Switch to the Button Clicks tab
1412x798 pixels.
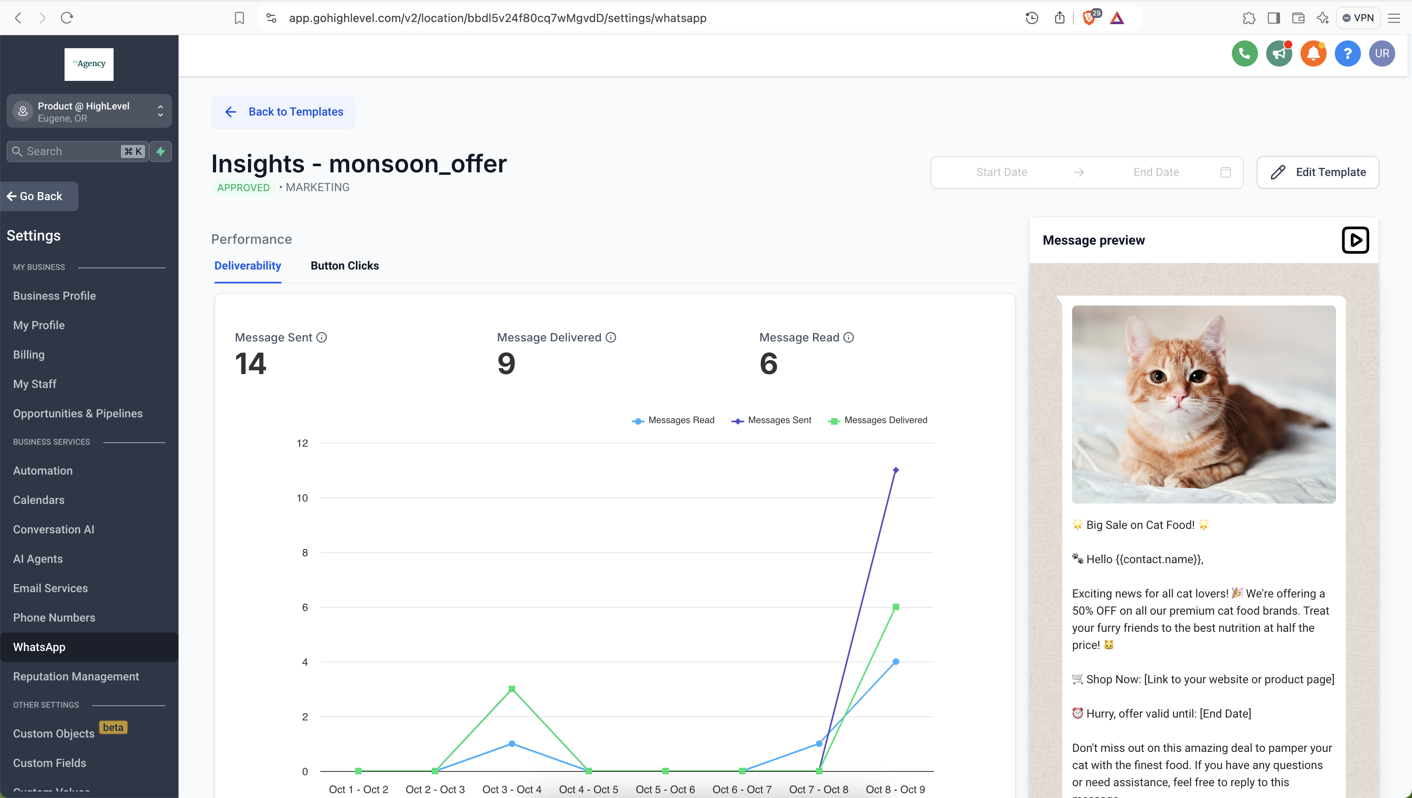[x=344, y=266]
